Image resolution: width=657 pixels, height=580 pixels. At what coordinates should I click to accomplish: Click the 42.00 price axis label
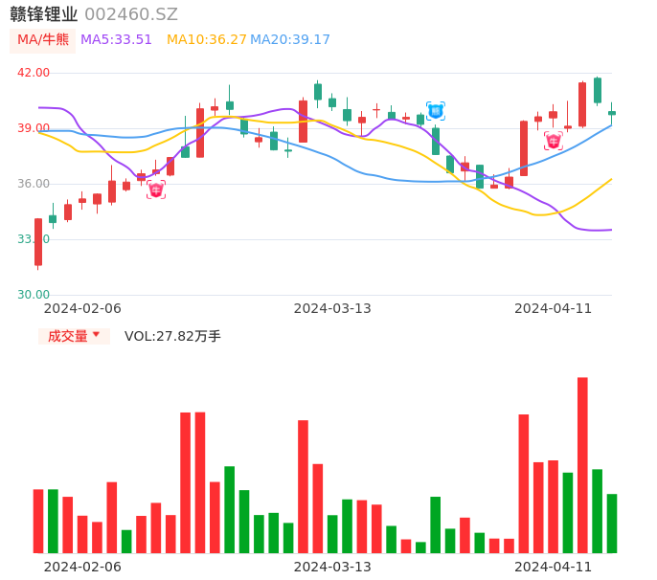[x=34, y=73]
